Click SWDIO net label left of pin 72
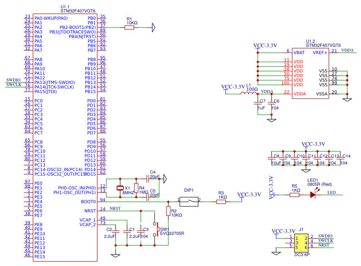This screenshot has height=266, width=361. point(13,80)
